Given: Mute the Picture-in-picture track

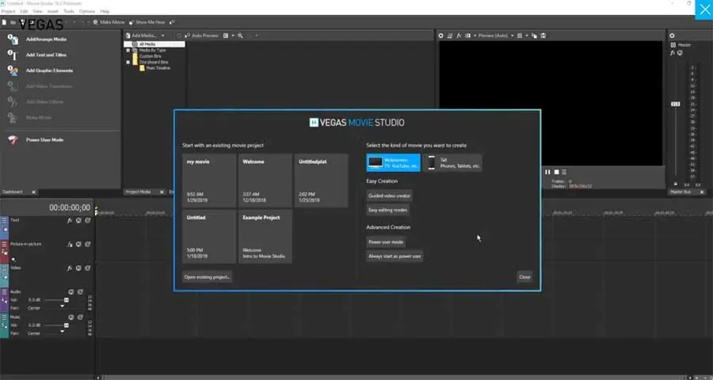Looking at the screenshot, I should pyautogui.click(x=78, y=245).
